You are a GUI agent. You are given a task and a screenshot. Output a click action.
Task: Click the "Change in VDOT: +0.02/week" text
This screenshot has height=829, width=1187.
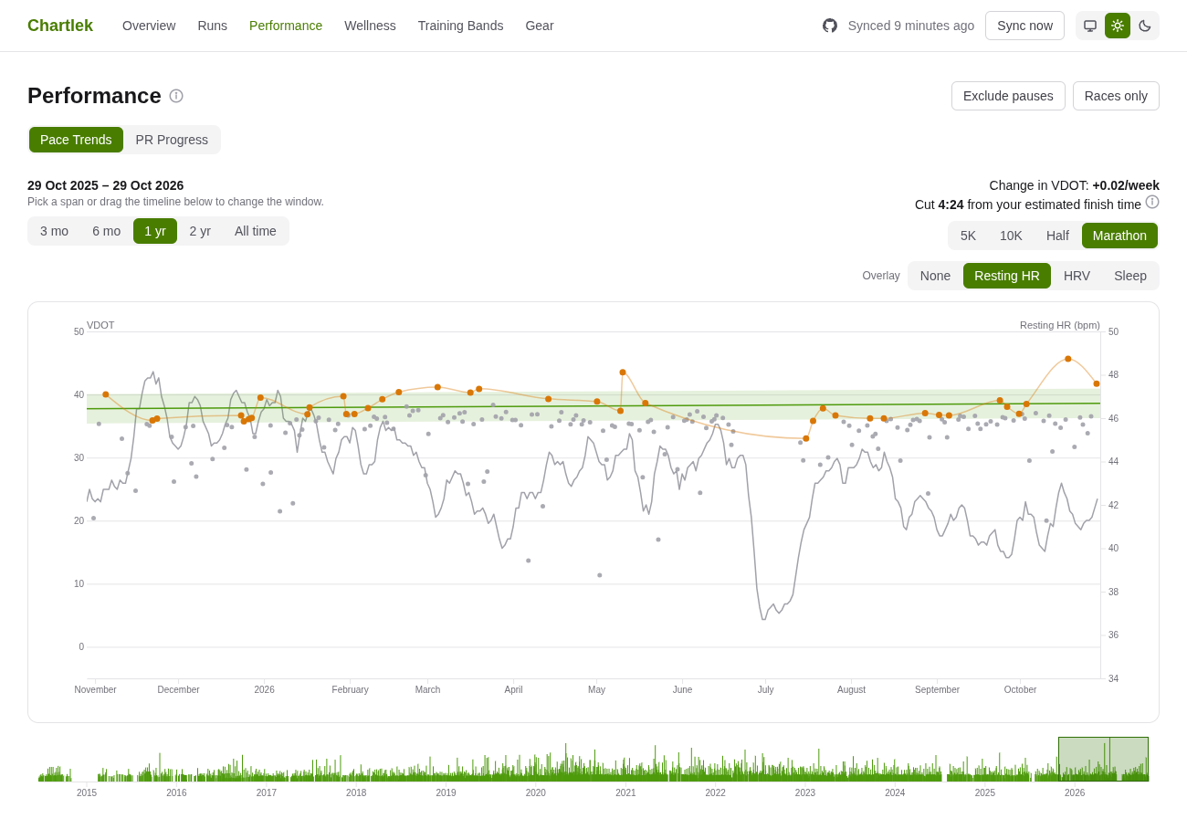1075,185
